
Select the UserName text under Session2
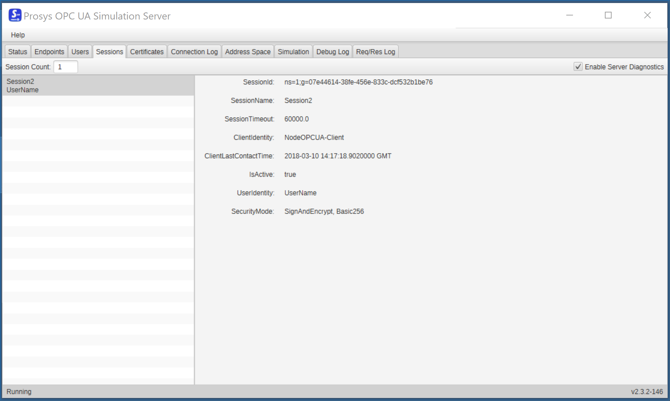22,90
